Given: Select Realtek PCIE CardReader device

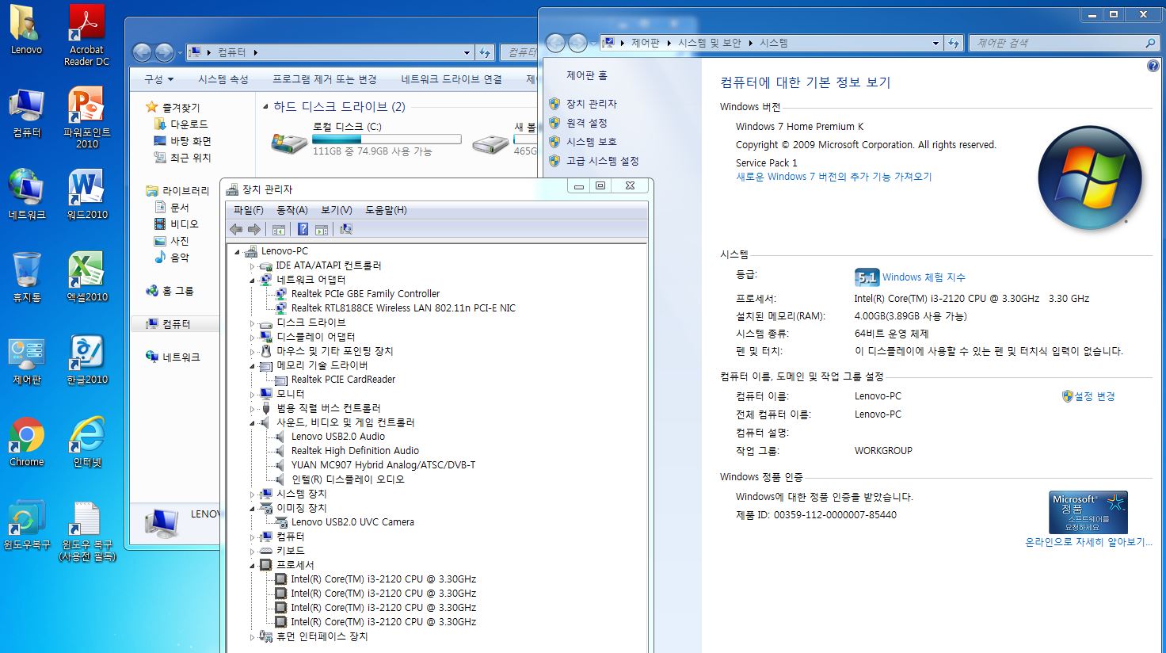Looking at the screenshot, I should [343, 380].
